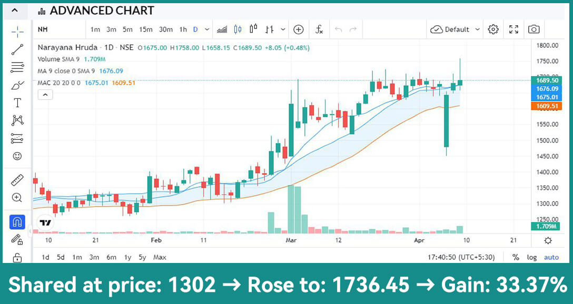The image size is (573, 304).
Task: Click the compare or add symbol plus icon
Action: (x=299, y=29)
